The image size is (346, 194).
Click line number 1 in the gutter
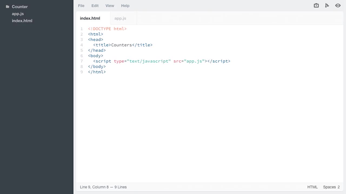pos(82,29)
